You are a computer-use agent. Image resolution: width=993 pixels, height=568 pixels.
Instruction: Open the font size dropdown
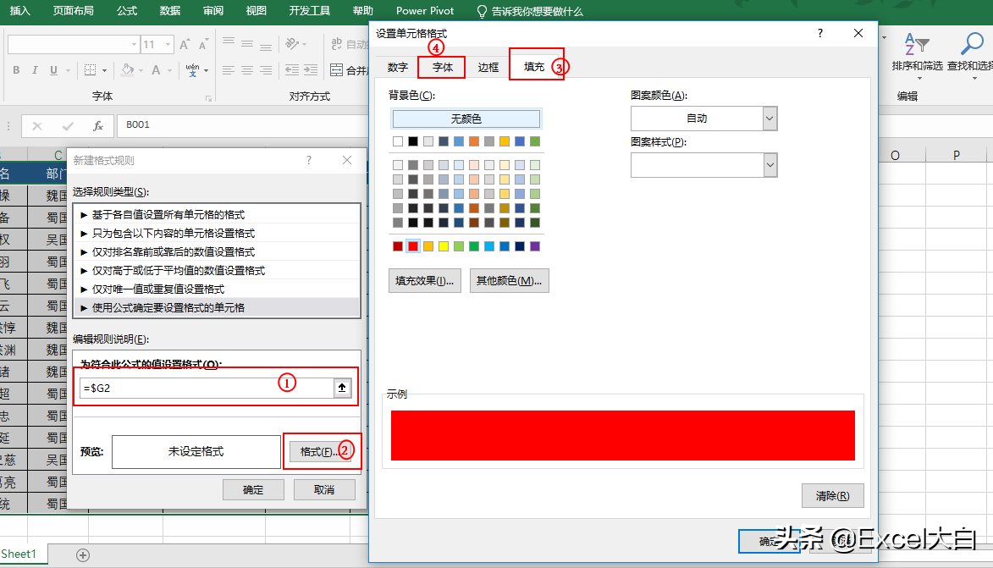pyautogui.click(x=168, y=44)
